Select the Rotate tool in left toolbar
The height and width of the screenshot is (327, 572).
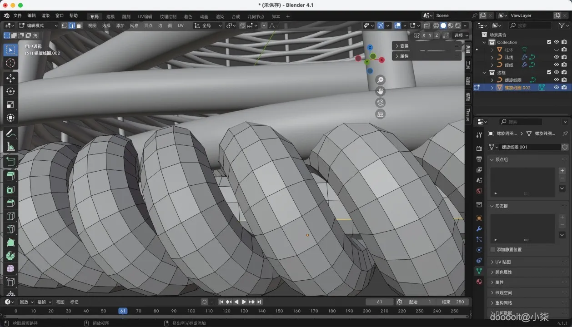[x=10, y=91]
